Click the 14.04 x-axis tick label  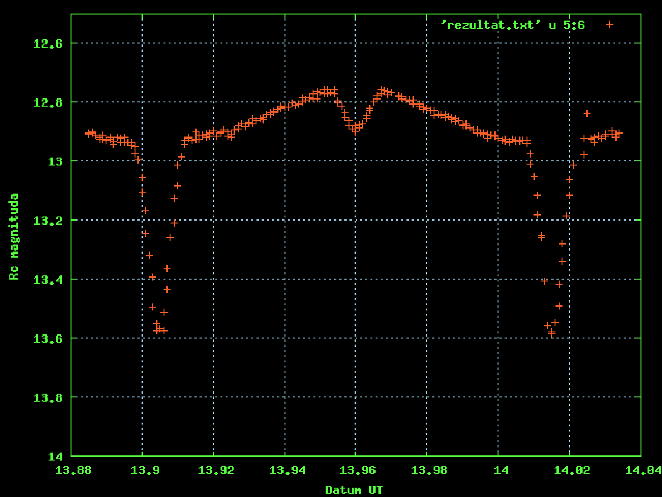(643, 470)
